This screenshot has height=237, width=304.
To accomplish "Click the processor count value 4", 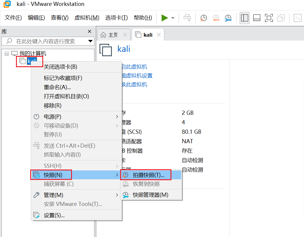I will 184,122.
